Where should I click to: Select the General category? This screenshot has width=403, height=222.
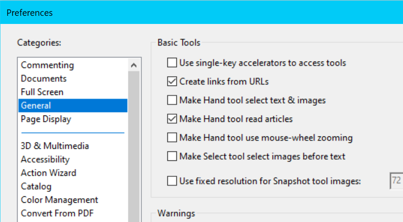(36, 106)
